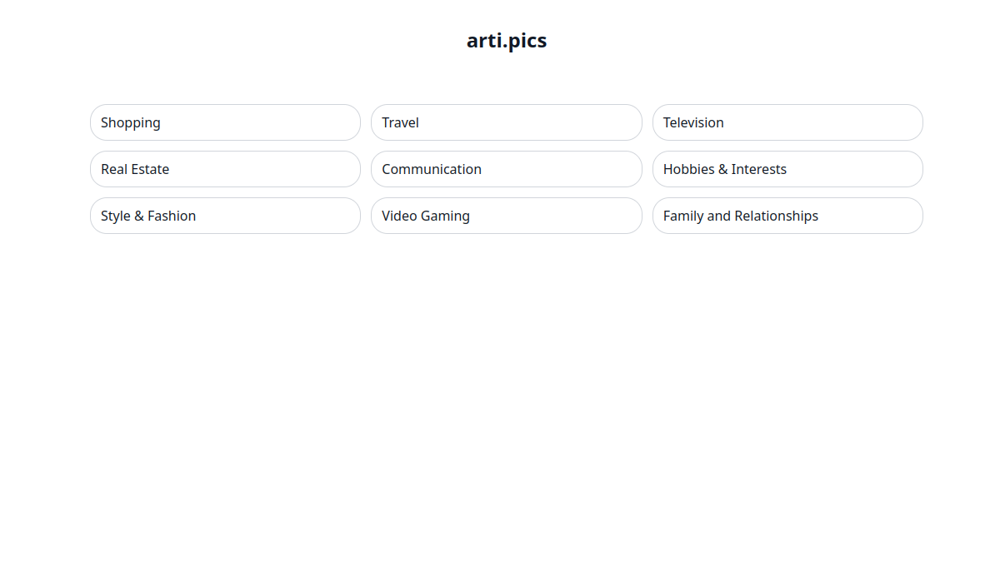
Task: Click the Television topic link
Action: click(787, 122)
